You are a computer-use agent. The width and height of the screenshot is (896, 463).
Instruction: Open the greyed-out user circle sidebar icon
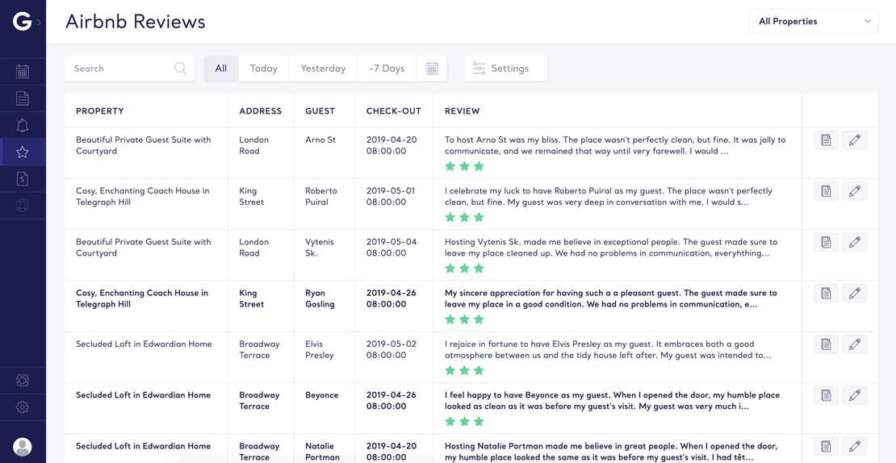pyautogui.click(x=23, y=206)
